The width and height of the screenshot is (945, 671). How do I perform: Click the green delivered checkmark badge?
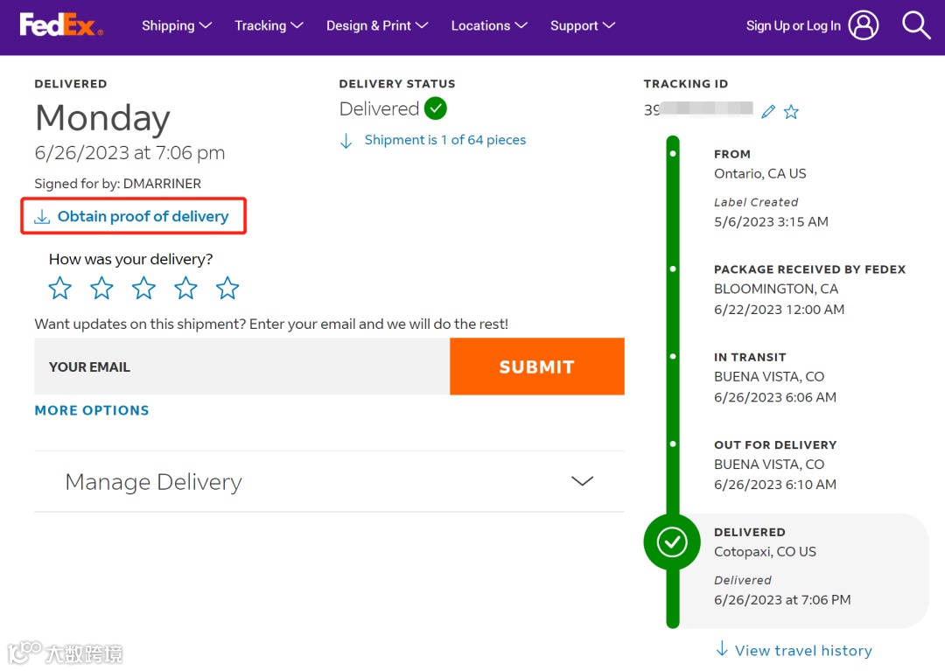[x=435, y=108]
